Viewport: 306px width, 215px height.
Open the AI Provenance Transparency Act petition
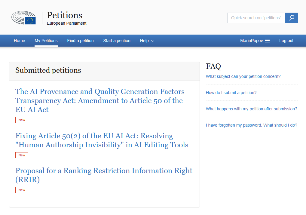coord(100,100)
